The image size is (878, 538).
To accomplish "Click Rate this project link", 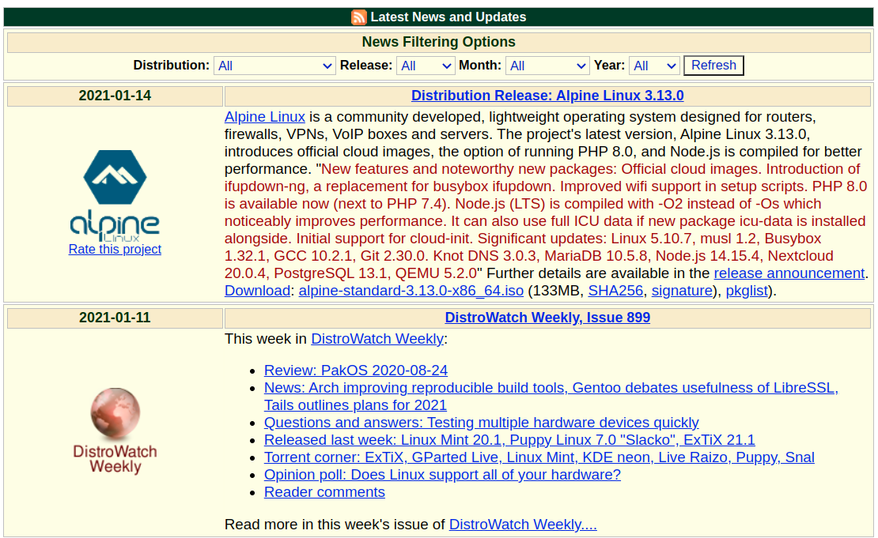I will tap(115, 249).
